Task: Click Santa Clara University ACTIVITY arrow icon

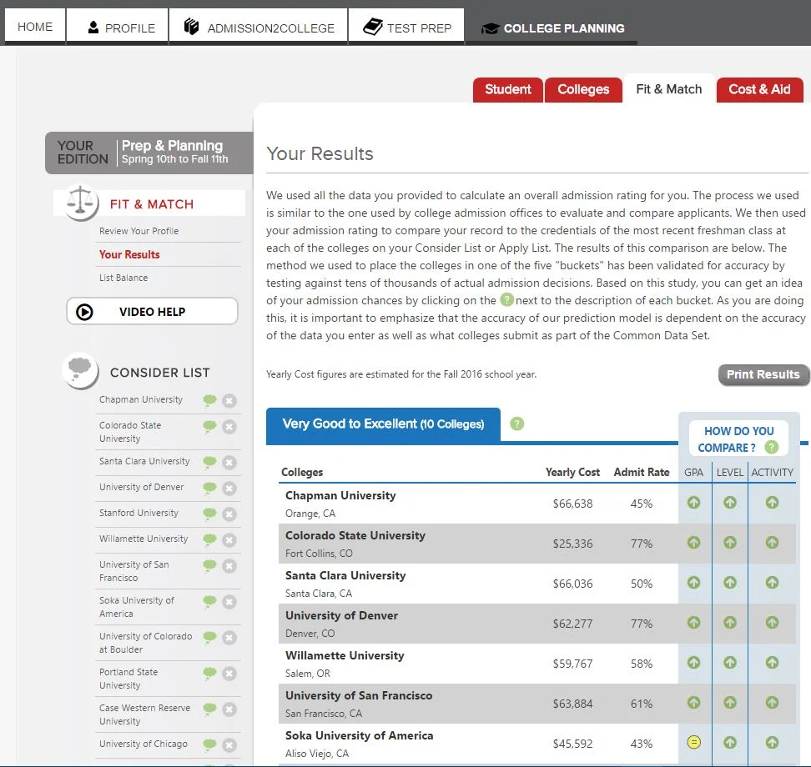Action: [772, 583]
